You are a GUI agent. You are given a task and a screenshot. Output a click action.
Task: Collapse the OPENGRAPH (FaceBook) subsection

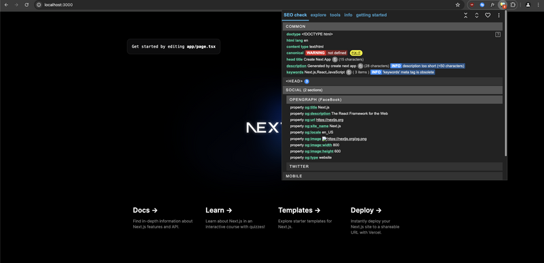click(394, 100)
